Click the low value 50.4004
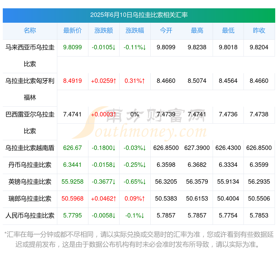The image size is (278, 253). point(228,199)
